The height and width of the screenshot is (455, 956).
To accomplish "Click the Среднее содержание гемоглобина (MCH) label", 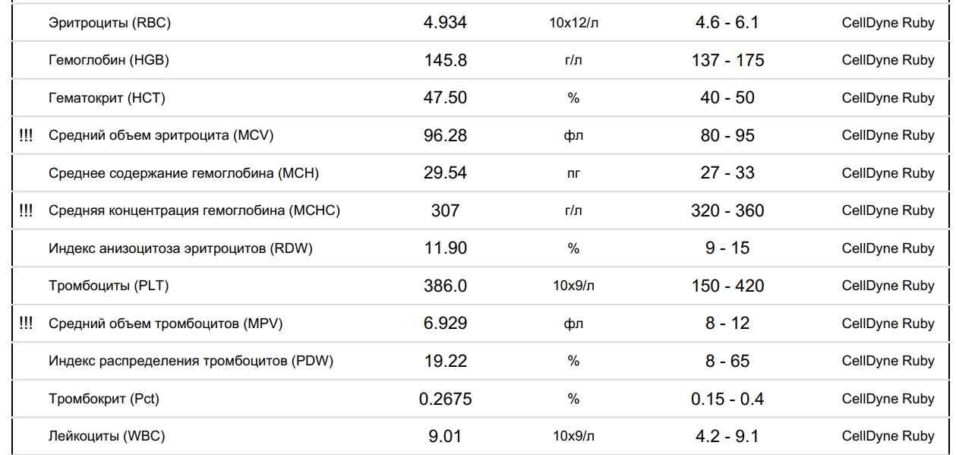I will coord(184,173).
